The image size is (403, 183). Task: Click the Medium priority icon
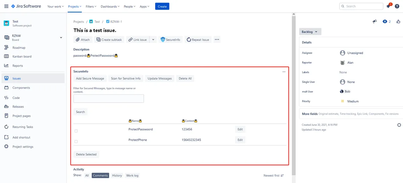click(x=343, y=101)
